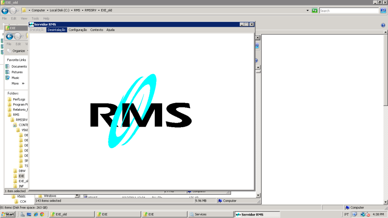The width and height of the screenshot is (388, 218).
Task: Expand More in Favorite Links
Action: pyautogui.click(x=18, y=84)
